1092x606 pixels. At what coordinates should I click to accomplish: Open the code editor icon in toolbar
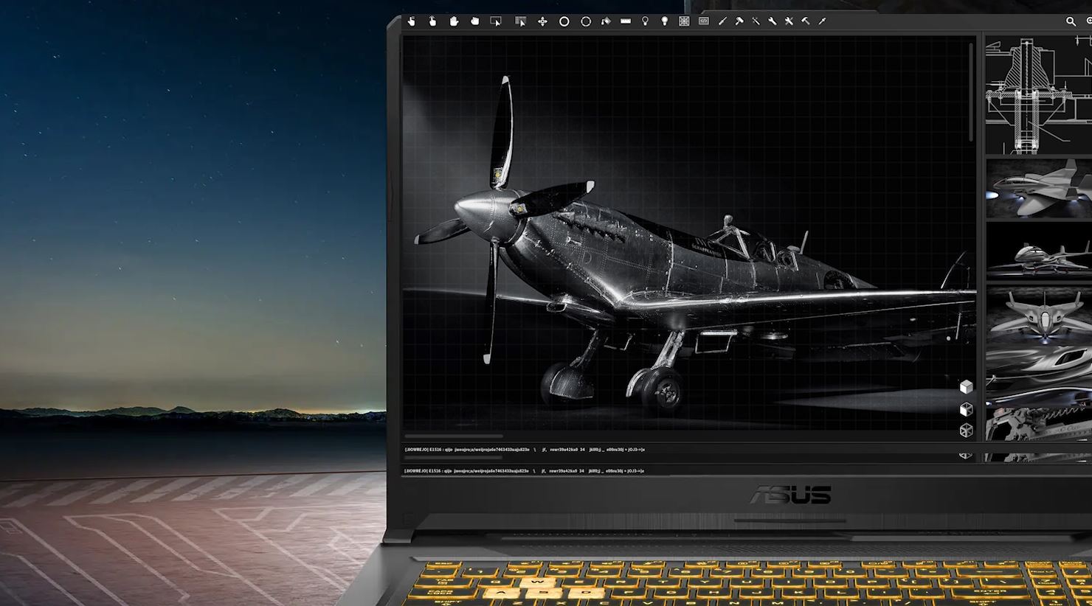[703, 21]
